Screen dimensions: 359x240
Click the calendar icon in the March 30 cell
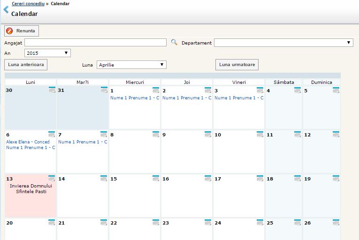(x=52, y=90)
